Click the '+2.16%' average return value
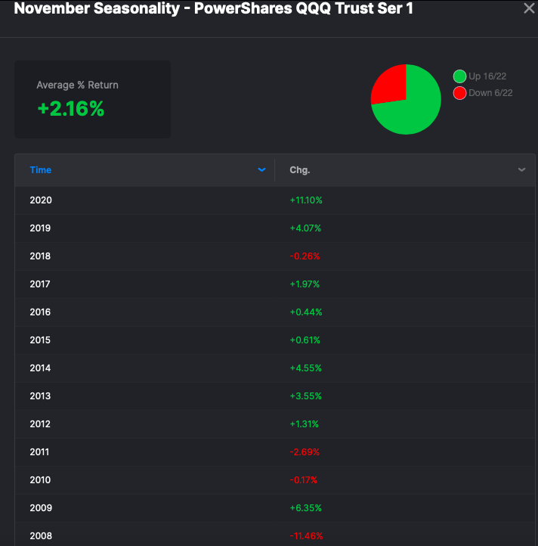 70,109
